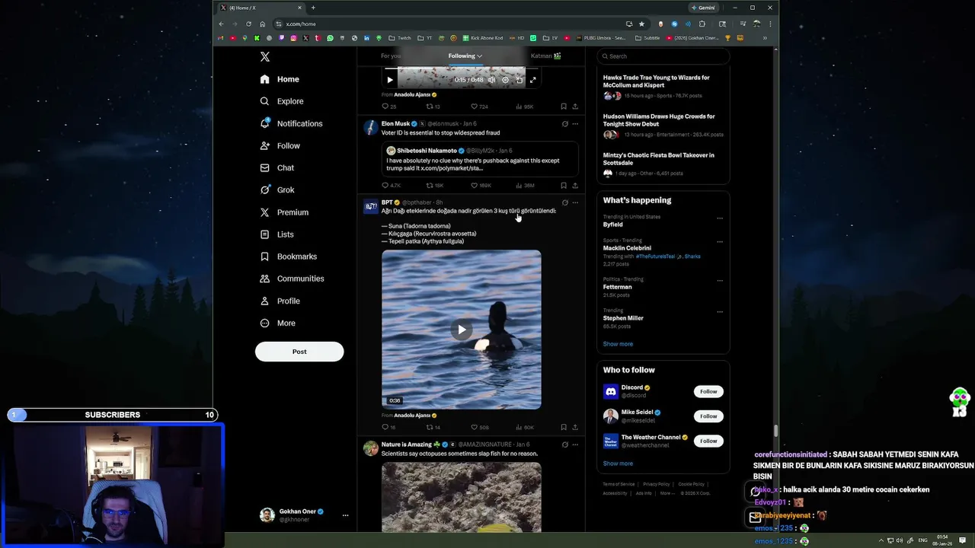Viewport: 975px width, 548px height.
Task: Mute the top video's volume icon
Action: point(491,80)
